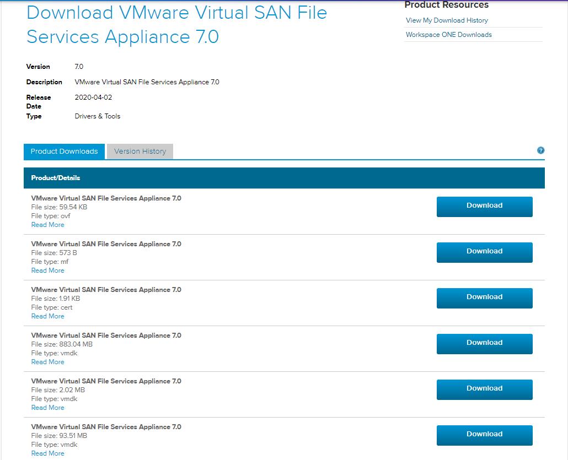Switch to the Version History tab
This screenshot has height=460, width=568.
pos(140,151)
